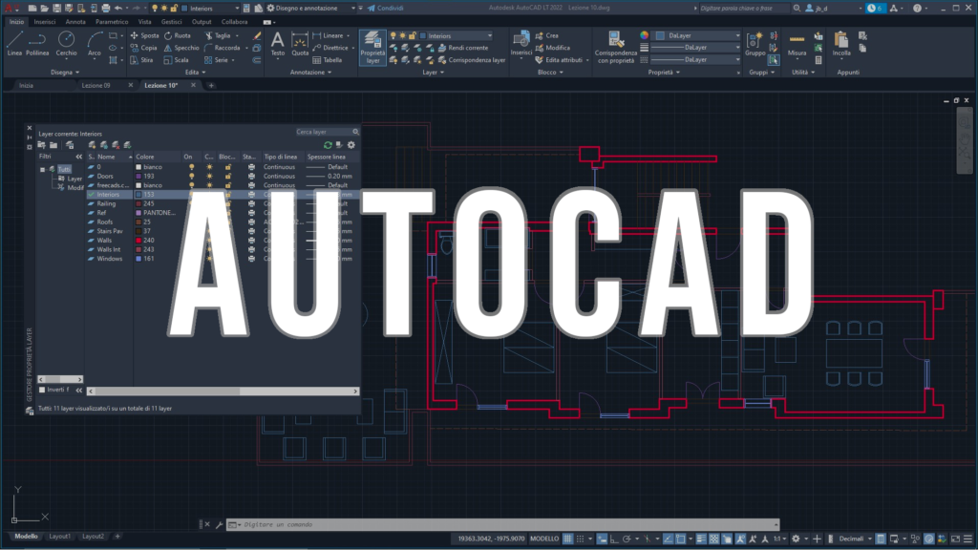Select the Polilinea tool
This screenshot has height=550, width=978.
coord(37,44)
